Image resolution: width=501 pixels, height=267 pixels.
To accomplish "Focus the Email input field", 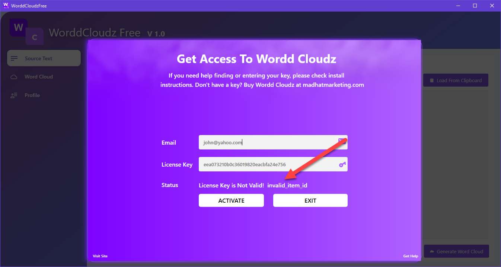I will coord(268,142).
